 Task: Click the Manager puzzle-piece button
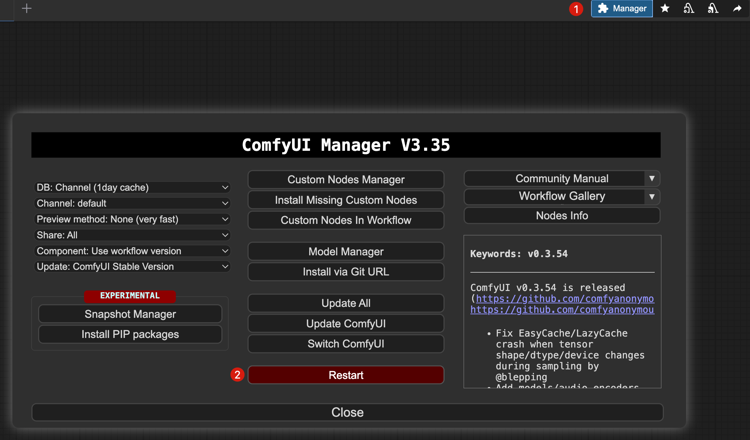[622, 8]
